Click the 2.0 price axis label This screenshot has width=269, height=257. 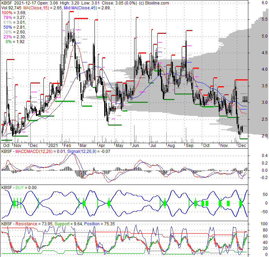coord(265,136)
